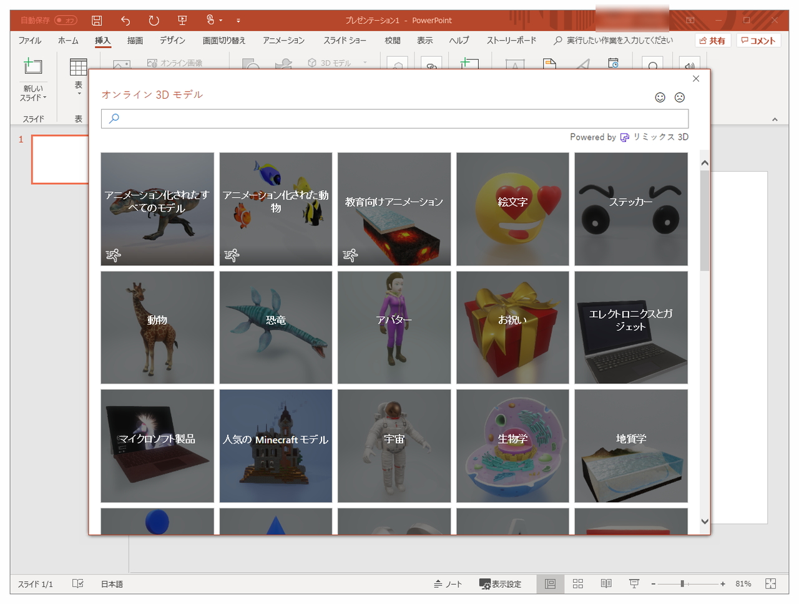Click the dialog scrollbar down arrow
This screenshot has width=799, height=604.
[705, 522]
